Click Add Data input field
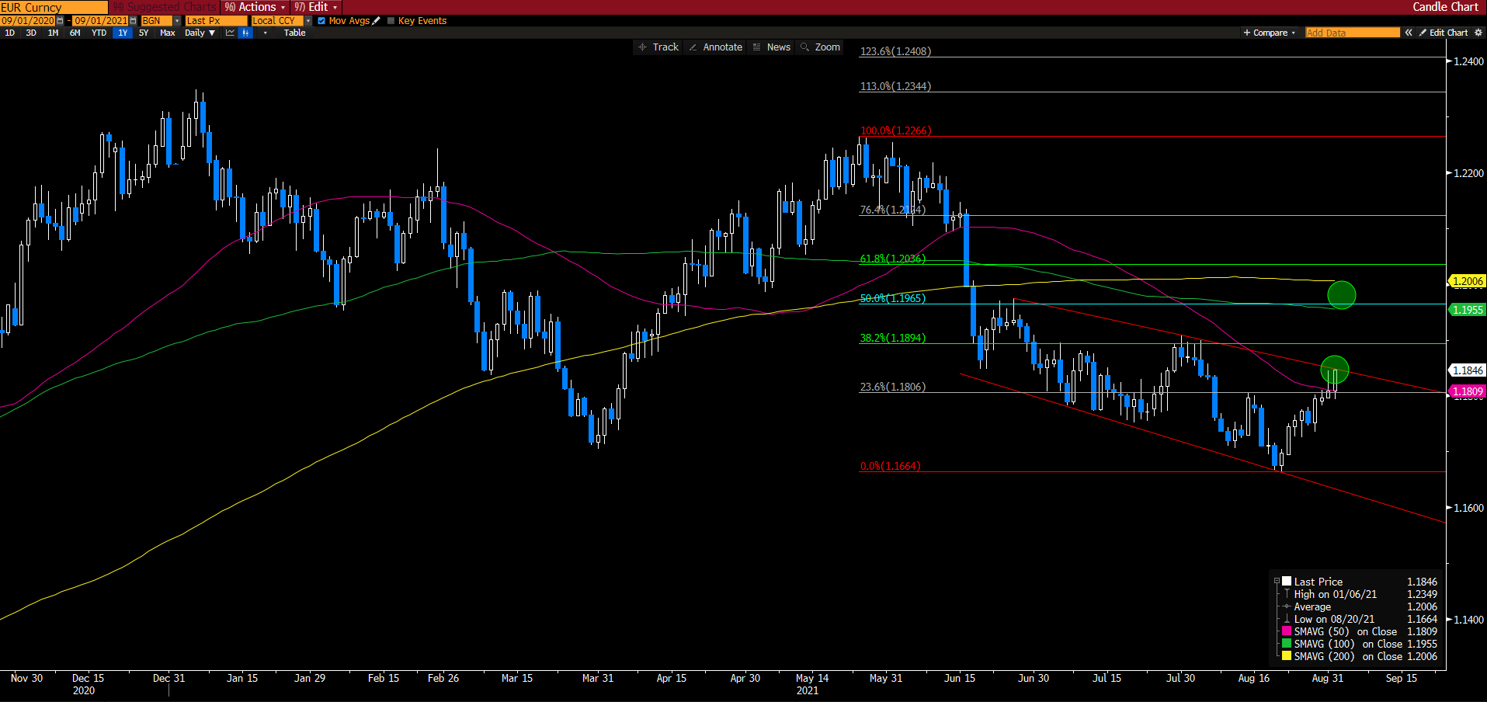The height and width of the screenshot is (702, 1487). tap(1352, 33)
